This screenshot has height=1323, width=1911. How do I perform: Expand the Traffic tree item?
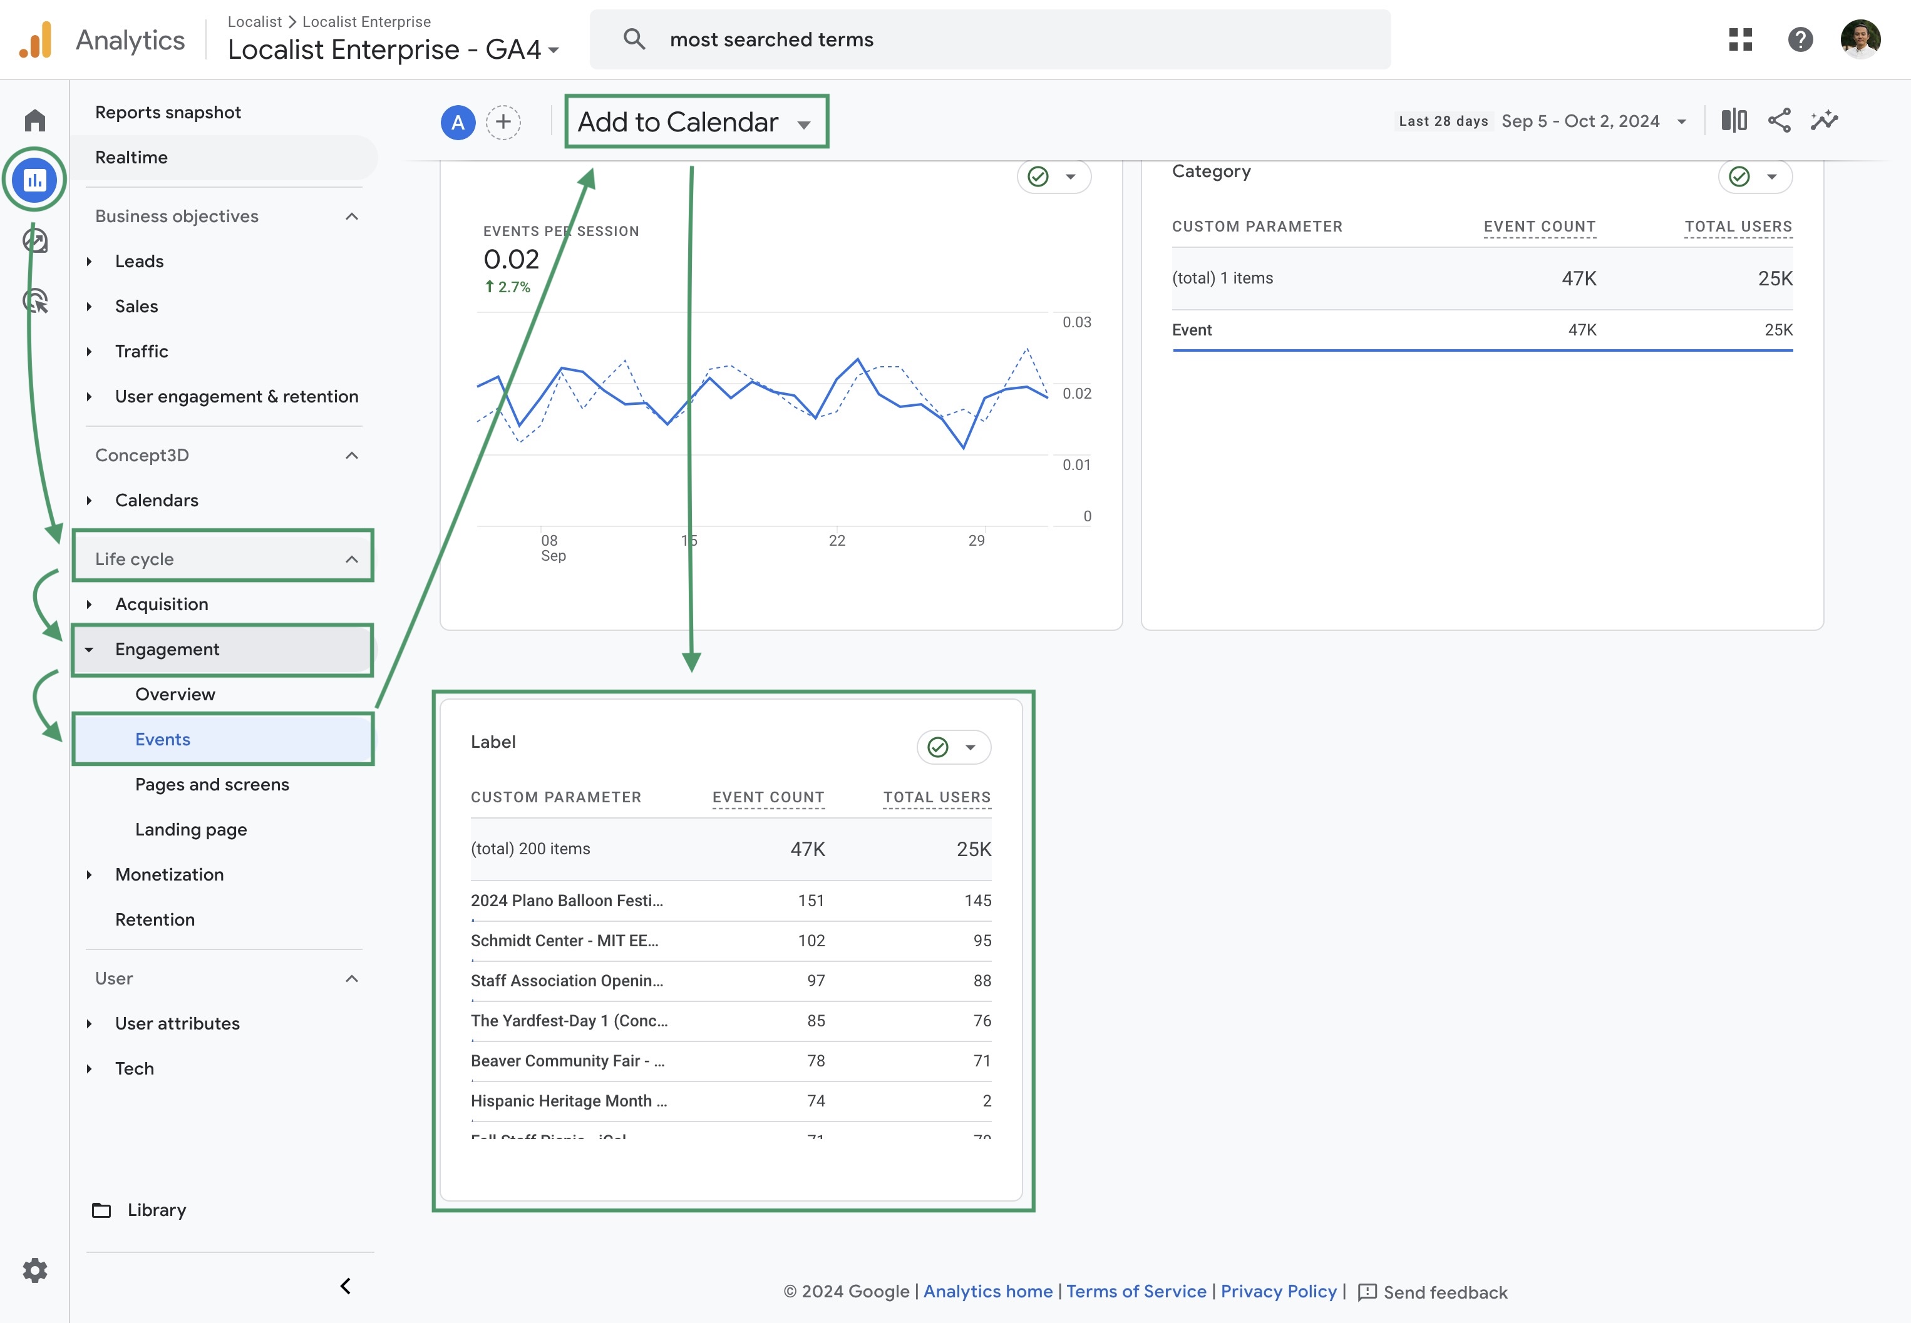pos(89,350)
